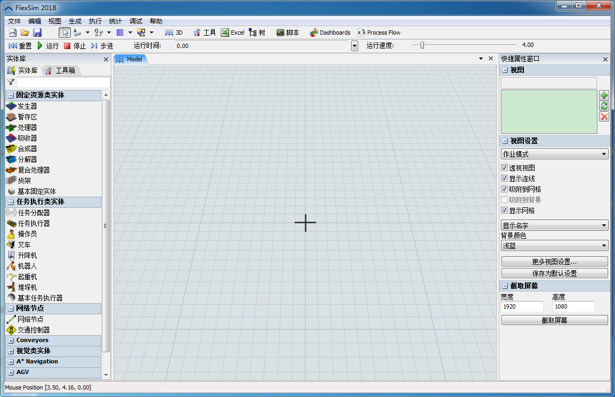
Task: Click the Reset (重置) playback icon
Action: pyautogui.click(x=13, y=46)
